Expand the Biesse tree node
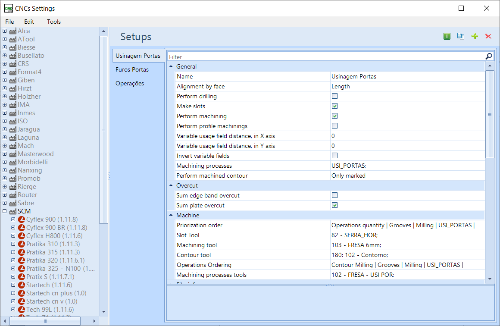 point(4,47)
